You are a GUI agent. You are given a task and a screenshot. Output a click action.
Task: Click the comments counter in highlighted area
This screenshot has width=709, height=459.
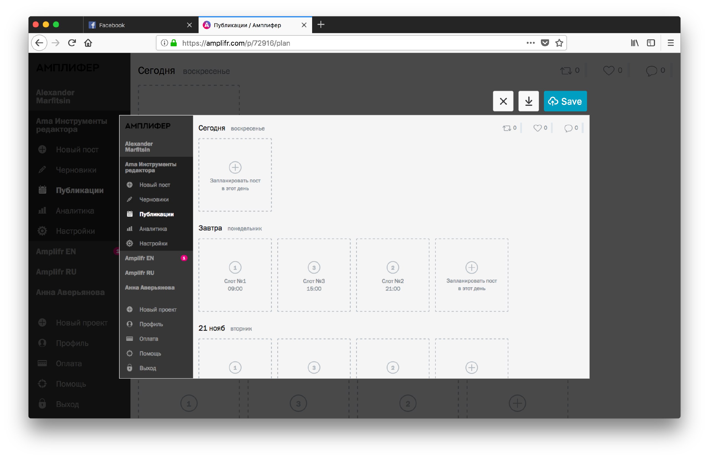(x=571, y=128)
